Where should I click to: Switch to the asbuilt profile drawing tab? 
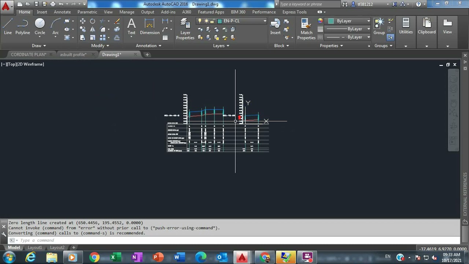(x=73, y=55)
